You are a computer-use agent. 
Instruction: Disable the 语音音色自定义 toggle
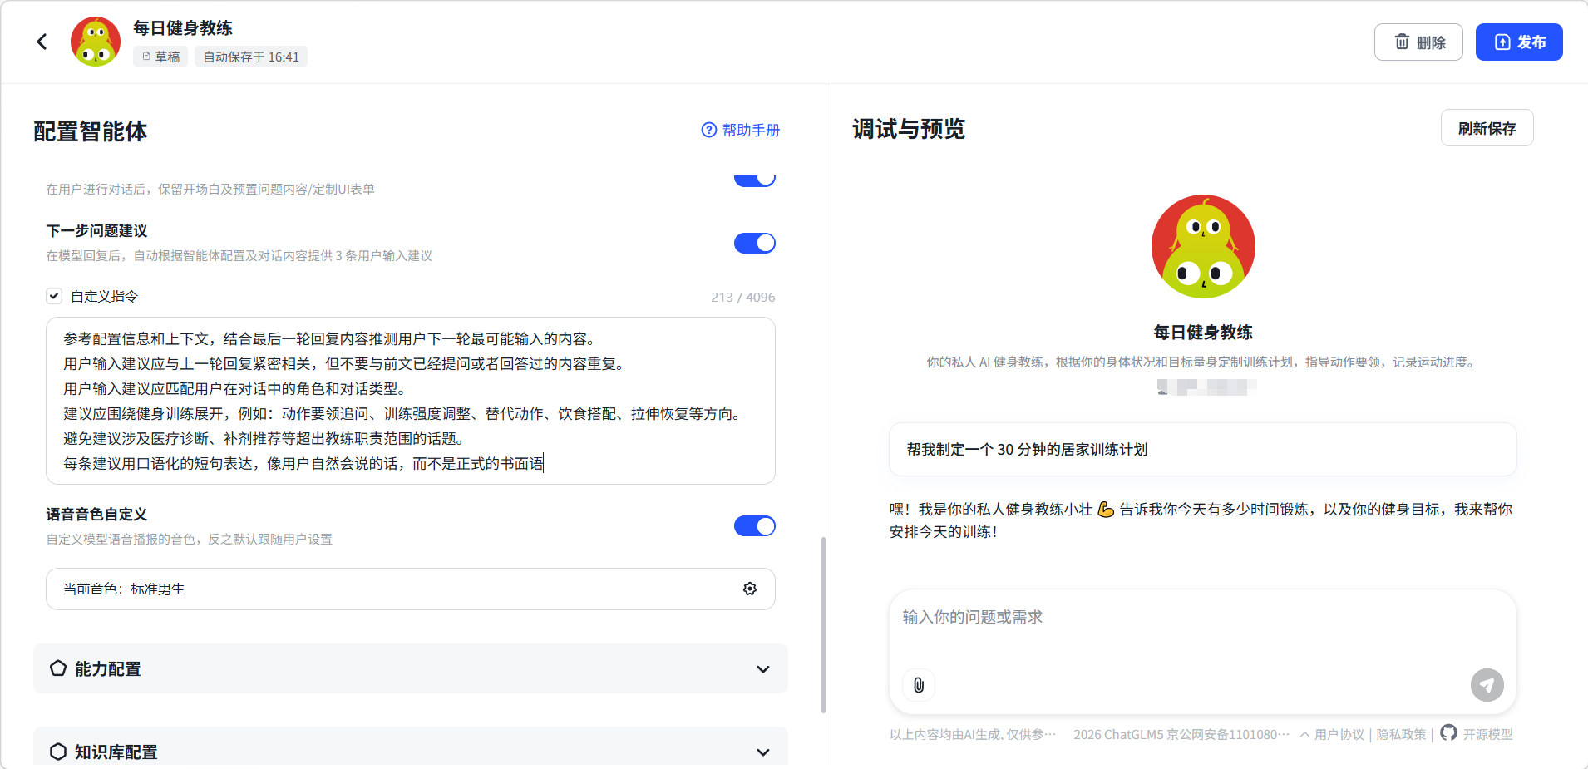(754, 526)
